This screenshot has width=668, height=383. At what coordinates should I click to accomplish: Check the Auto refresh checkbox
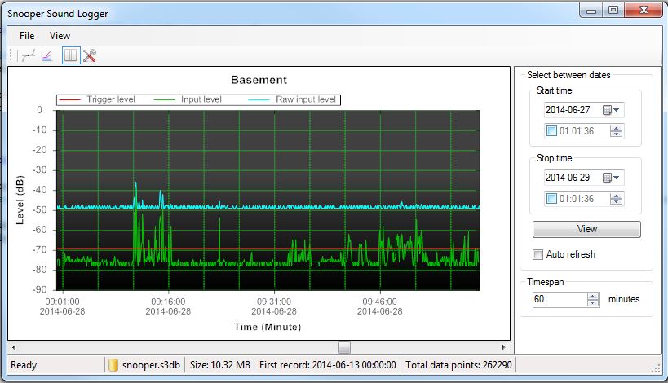pyautogui.click(x=537, y=254)
